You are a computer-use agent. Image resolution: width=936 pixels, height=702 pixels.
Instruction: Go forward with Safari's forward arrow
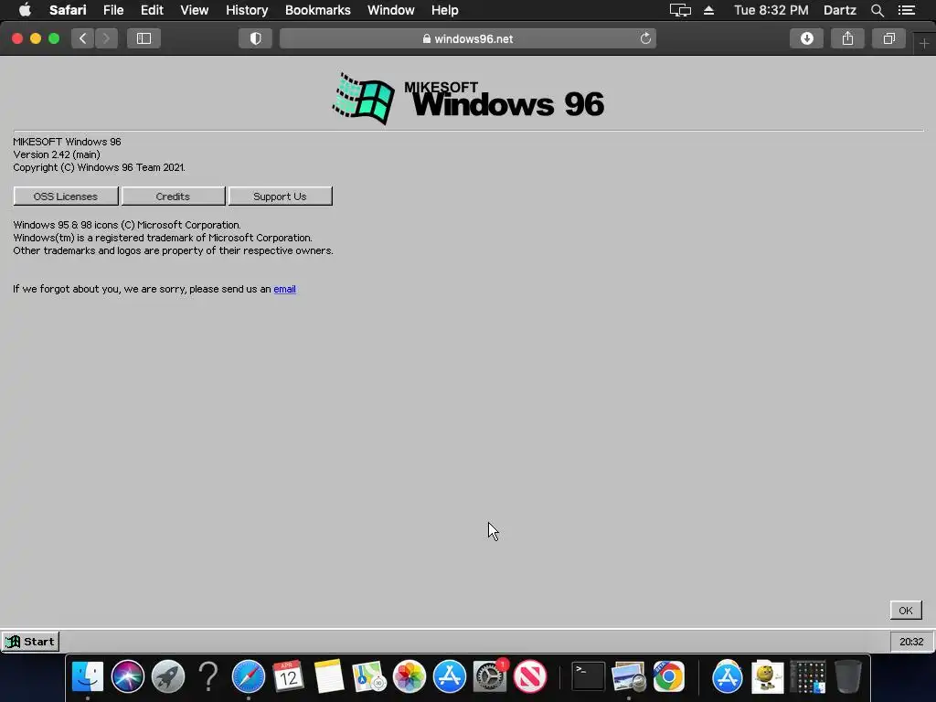click(106, 38)
